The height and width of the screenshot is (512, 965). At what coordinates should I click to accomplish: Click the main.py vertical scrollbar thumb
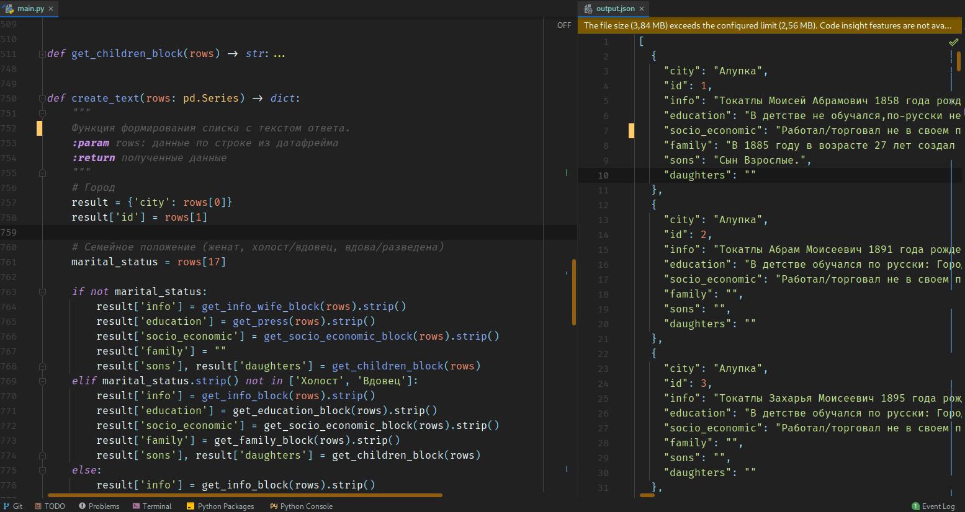(x=573, y=291)
